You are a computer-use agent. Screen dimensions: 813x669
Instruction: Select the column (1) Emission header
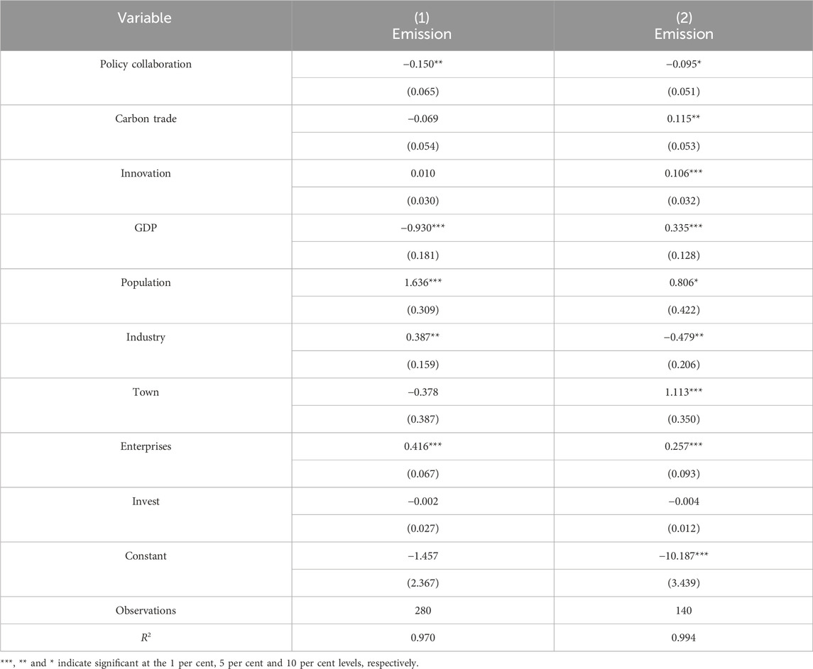pyautogui.click(x=422, y=26)
